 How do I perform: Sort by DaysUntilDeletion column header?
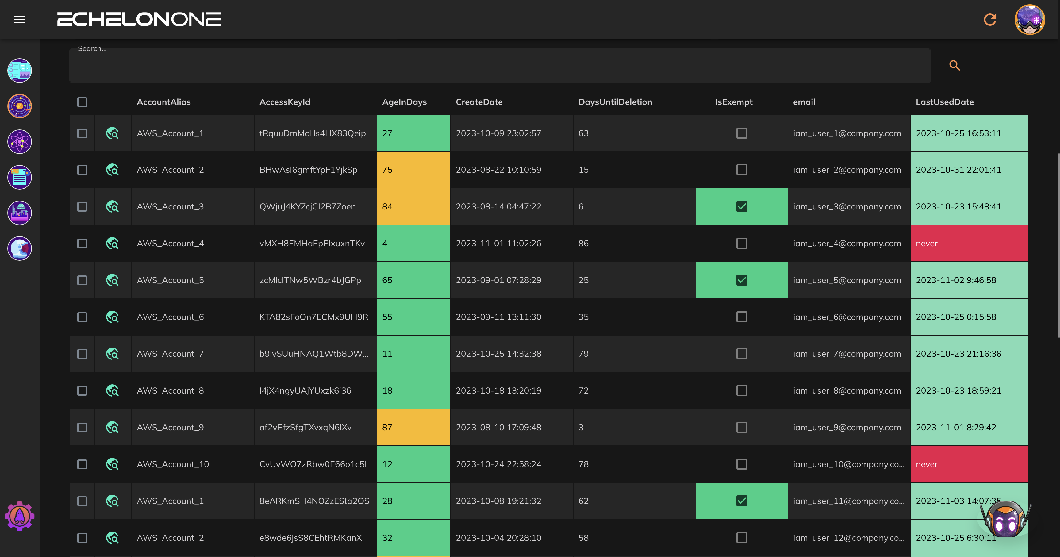click(615, 102)
